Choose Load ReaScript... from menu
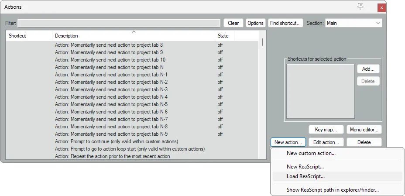The height and width of the screenshot is (196, 405). point(337,177)
